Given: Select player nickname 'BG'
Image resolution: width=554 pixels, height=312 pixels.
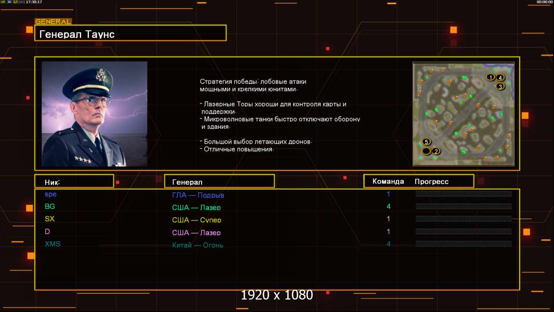Looking at the screenshot, I should (x=50, y=206).
